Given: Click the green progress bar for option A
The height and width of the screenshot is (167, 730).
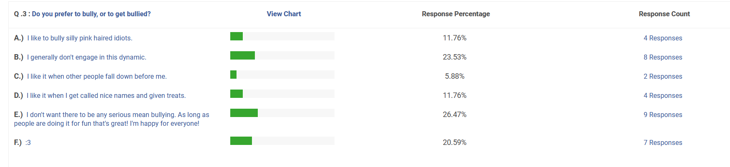Looking at the screenshot, I should tap(237, 36).
